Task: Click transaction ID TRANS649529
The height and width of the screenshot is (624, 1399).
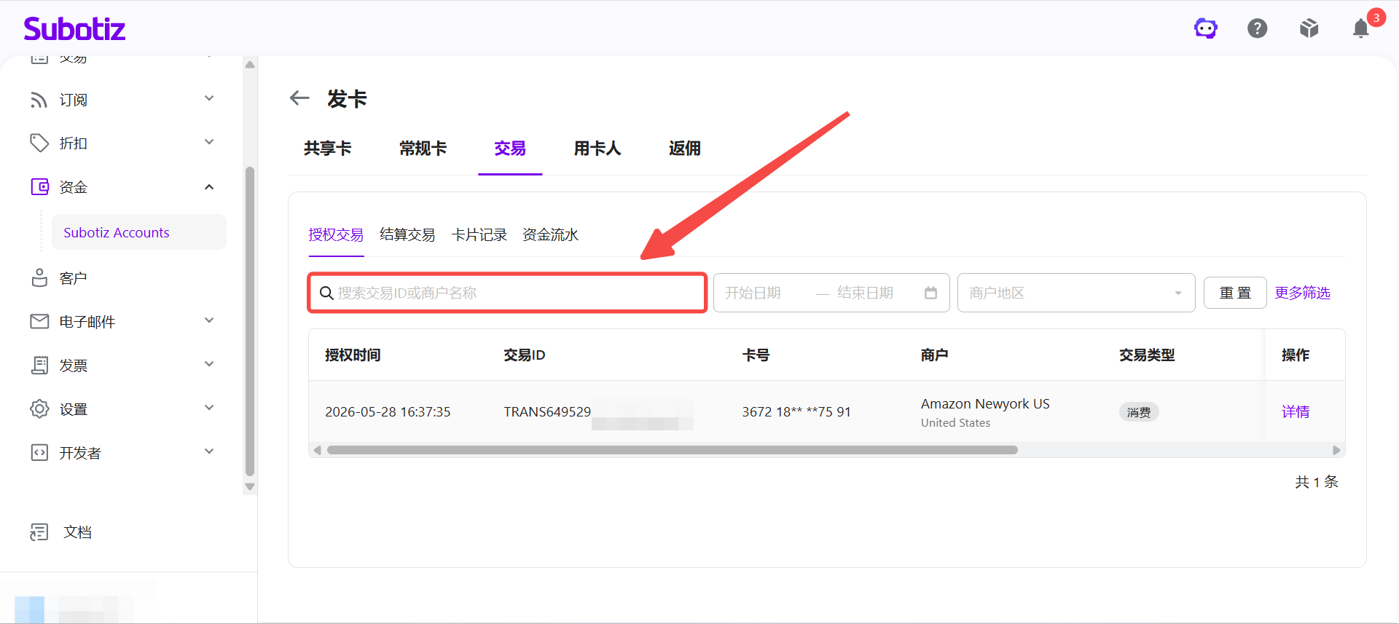Action: tap(547, 412)
